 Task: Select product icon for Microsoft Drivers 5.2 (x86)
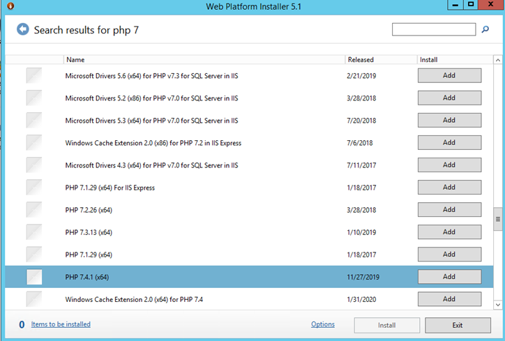34,98
